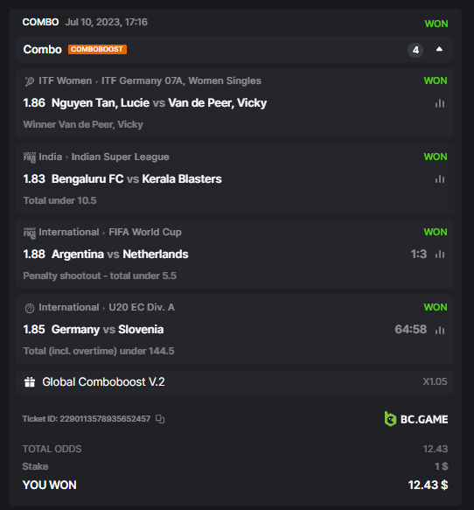Select the Germany vs Slovenia match title
Screen dimensions: 474x510
pyautogui.click(x=108, y=330)
